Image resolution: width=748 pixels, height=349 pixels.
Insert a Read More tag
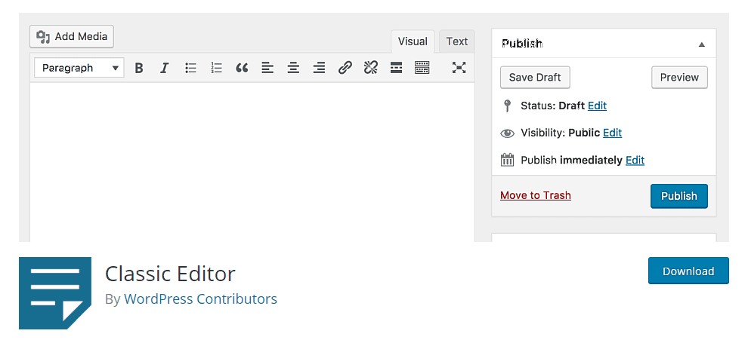click(x=396, y=68)
